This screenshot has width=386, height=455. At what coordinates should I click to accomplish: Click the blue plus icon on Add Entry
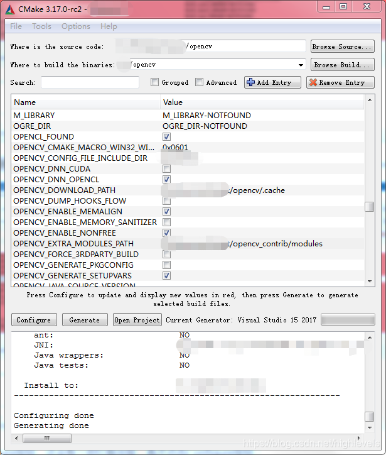point(250,82)
